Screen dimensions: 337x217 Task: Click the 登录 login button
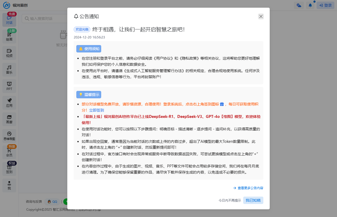point(325,5)
